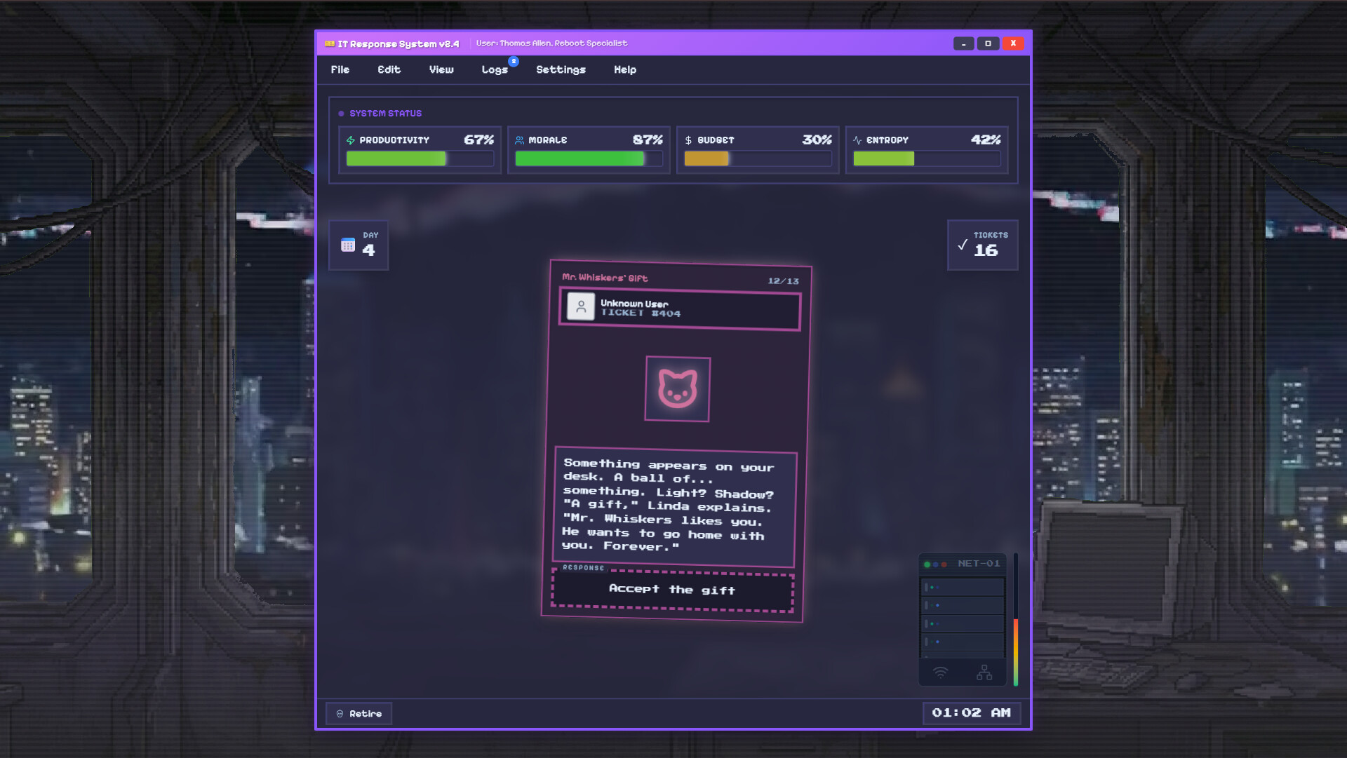Viewport: 1347px width, 758px height.
Task: Open the View menu
Action: click(441, 69)
